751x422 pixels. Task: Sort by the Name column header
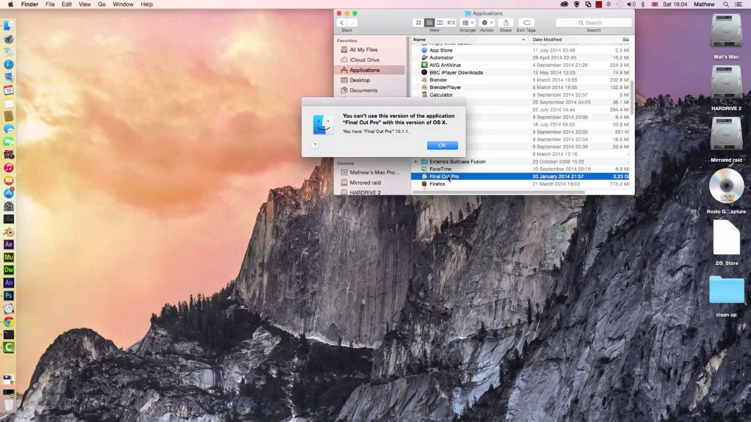469,39
